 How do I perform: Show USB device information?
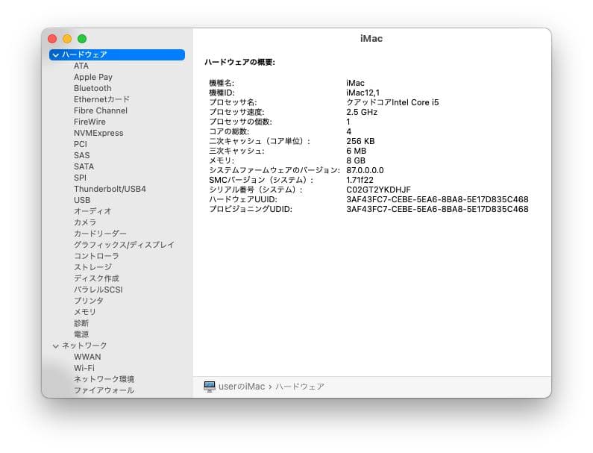click(x=82, y=200)
